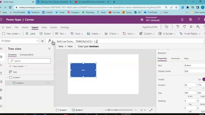The image size is (205, 115).
Task: Click the Tree view Search box
Action: click(29, 61)
